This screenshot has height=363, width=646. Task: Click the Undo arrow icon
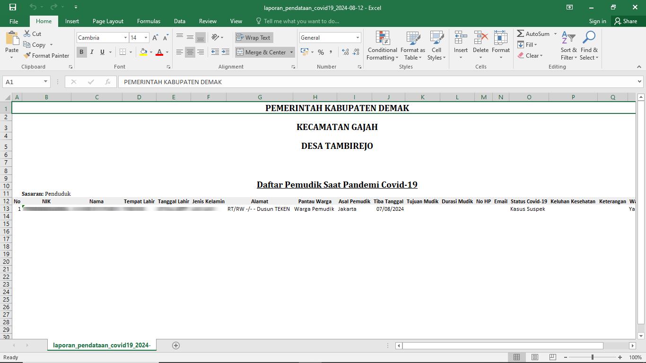[x=33, y=7]
